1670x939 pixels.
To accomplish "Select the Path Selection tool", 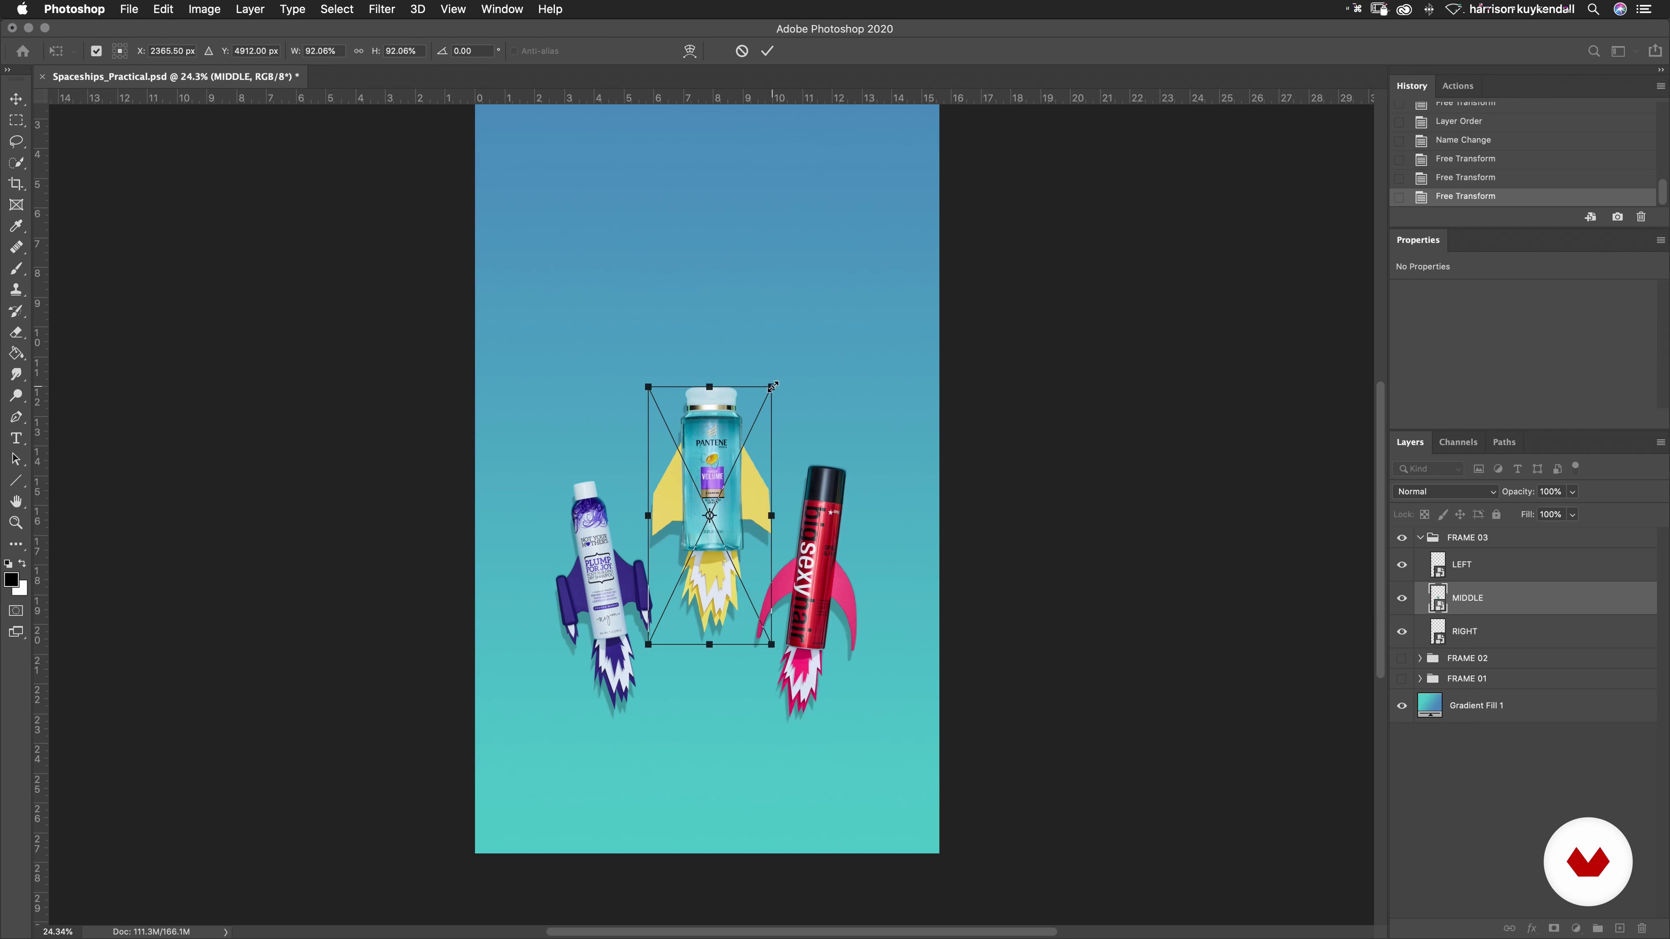I will tap(16, 460).
